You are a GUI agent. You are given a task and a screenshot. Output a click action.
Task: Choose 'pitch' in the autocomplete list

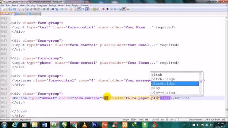pyautogui.click(x=175, y=75)
